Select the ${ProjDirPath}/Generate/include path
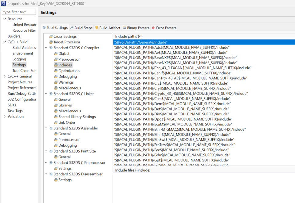Viewport: 295px width, 203px height. [x=204, y=42]
